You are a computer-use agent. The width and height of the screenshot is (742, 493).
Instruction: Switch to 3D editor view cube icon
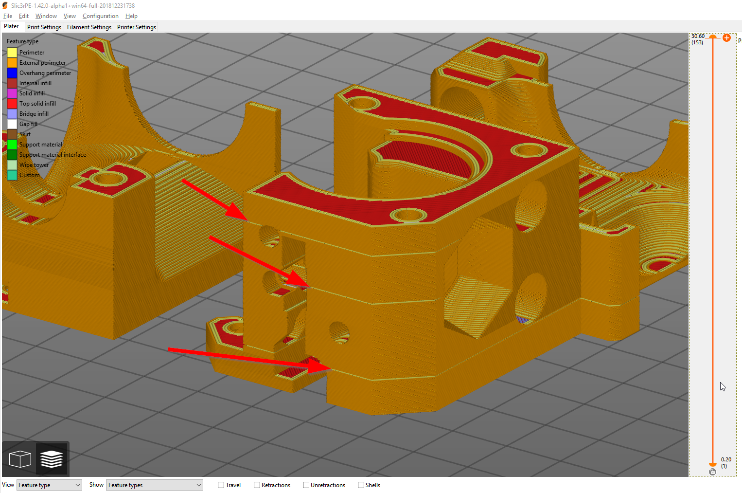(20, 459)
